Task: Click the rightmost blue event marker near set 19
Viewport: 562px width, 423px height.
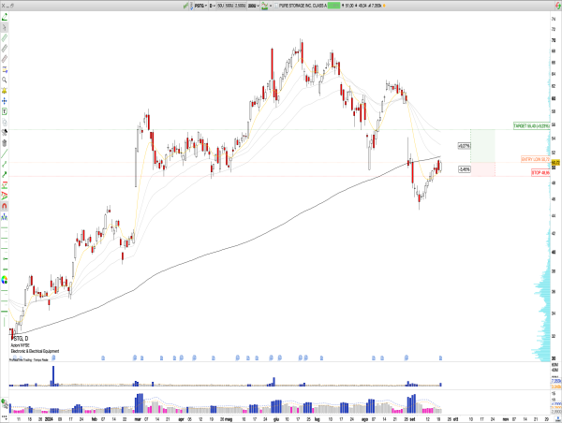Action: [440, 357]
